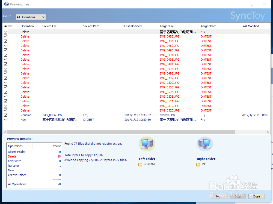Open the Go To All Operations dropdown
Screen dimensions: 273x204
31,17
